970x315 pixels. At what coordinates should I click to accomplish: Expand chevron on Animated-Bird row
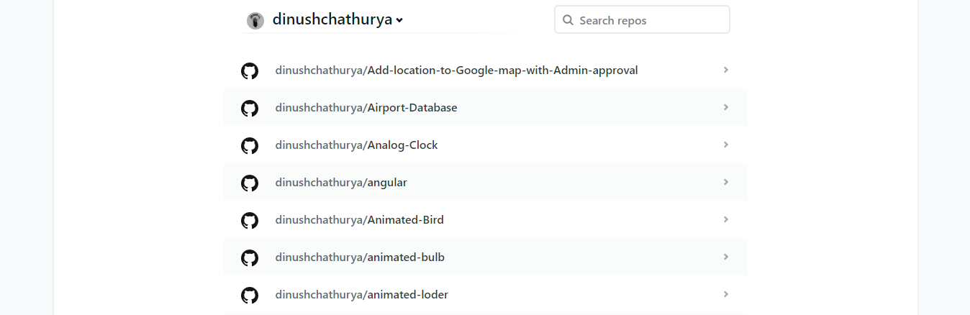[x=726, y=219]
